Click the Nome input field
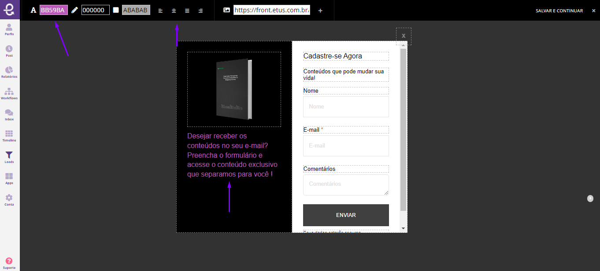Viewport: 600px width, 271px height. pyautogui.click(x=346, y=107)
